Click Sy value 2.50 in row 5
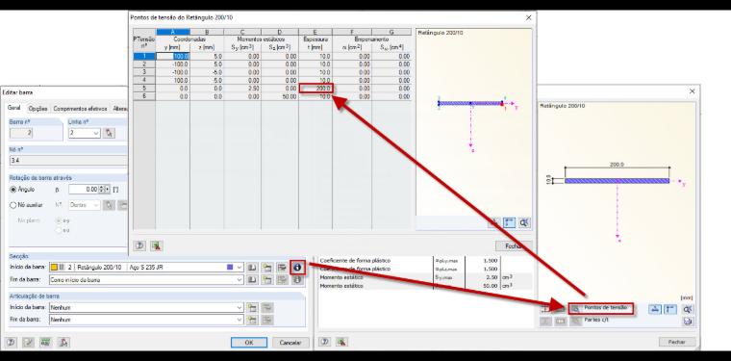The width and height of the screenshot is (731, 361). pyautogui.click(x=242, y=89)
